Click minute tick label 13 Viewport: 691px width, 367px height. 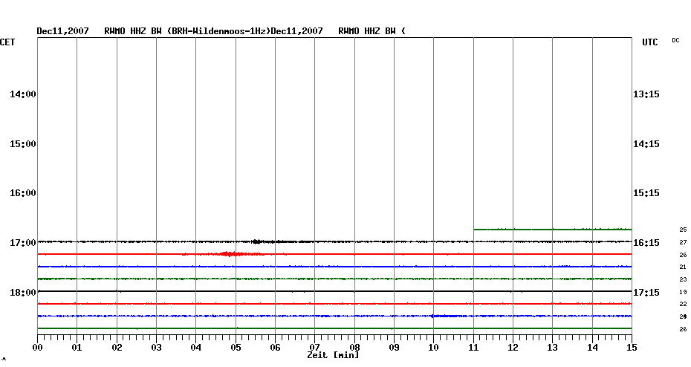[552, 347]
